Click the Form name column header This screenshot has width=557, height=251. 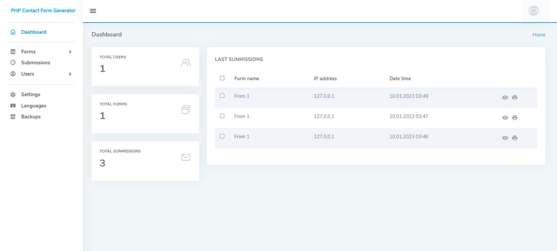point(246,79)
